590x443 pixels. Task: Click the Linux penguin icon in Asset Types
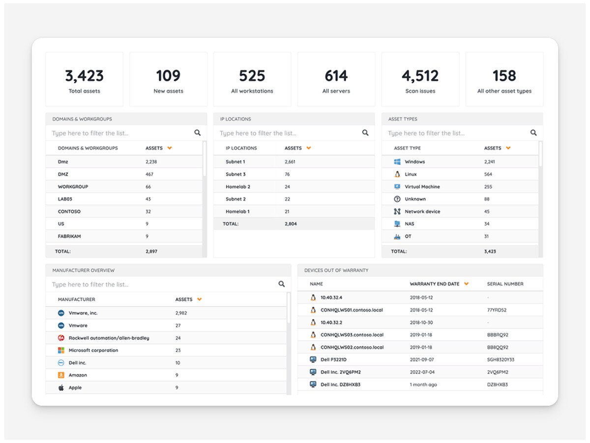tap(397, 174)
